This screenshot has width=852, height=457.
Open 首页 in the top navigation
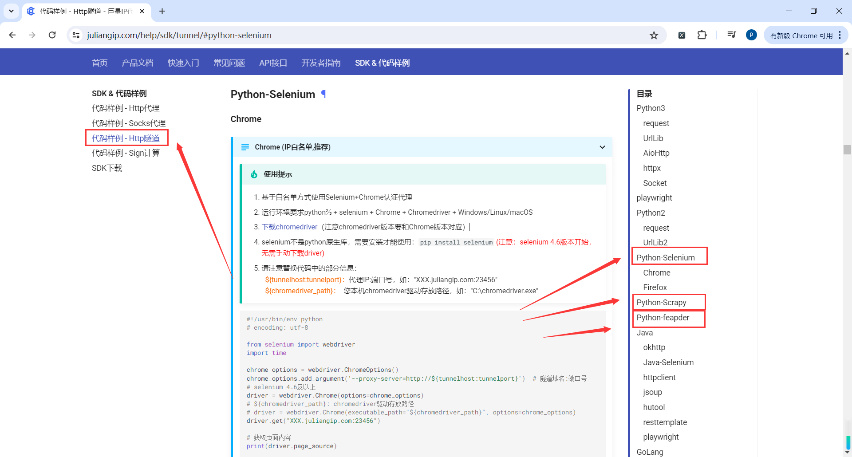[100, 63]
